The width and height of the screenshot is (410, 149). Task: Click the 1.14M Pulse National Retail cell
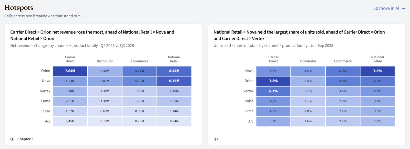(174, 111)
